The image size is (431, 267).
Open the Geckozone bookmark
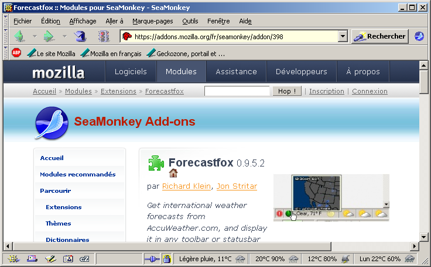186,53
